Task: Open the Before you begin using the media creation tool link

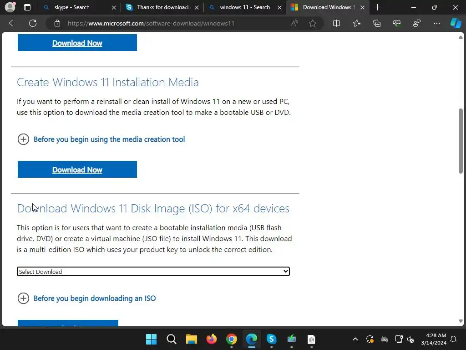Action: click(109, 139)
